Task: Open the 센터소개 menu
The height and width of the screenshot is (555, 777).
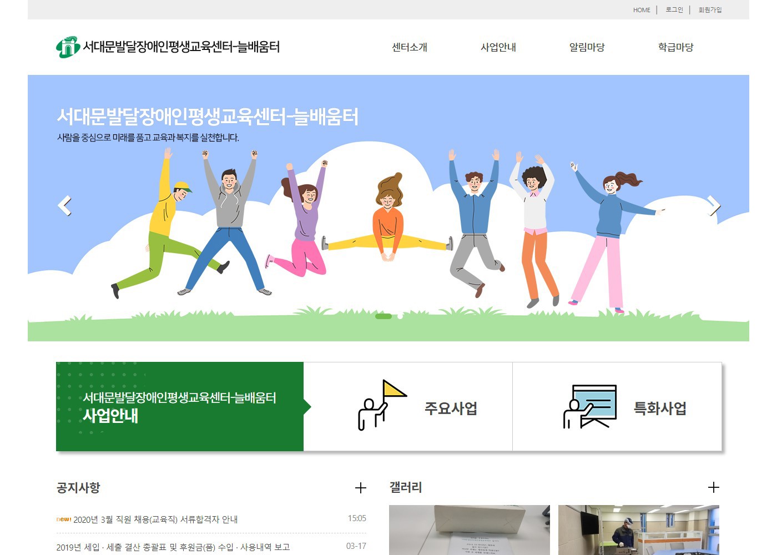Action: [x=410, y=48]
